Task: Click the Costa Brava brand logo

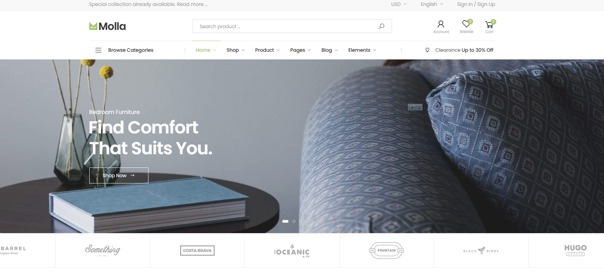Action: click(197, 251)
